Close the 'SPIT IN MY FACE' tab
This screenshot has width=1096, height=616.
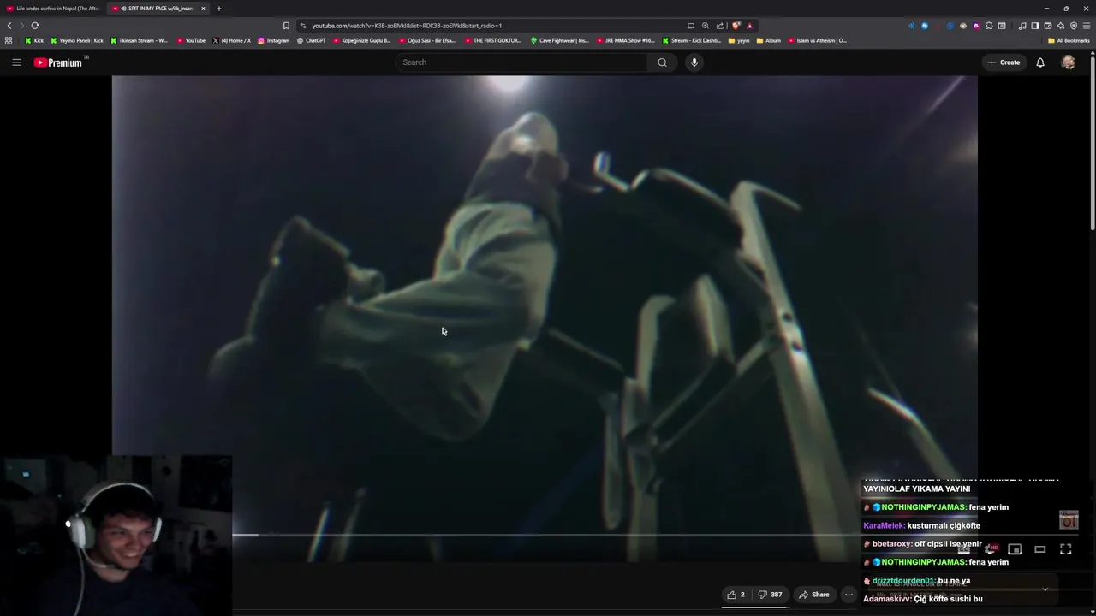(x=203, y=9)
